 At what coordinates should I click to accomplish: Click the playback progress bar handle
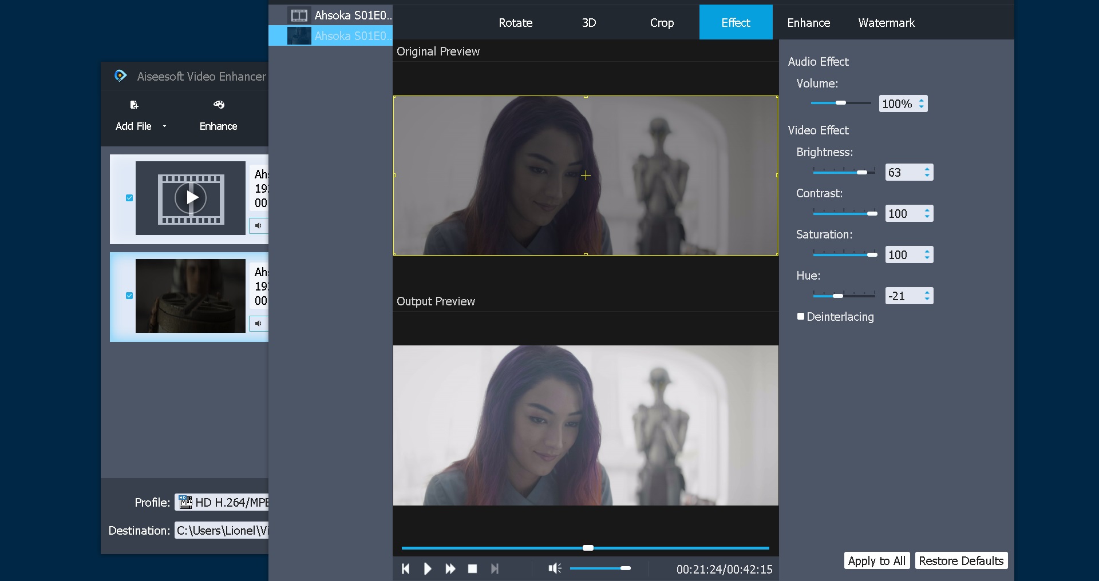(x=588, y=548)
